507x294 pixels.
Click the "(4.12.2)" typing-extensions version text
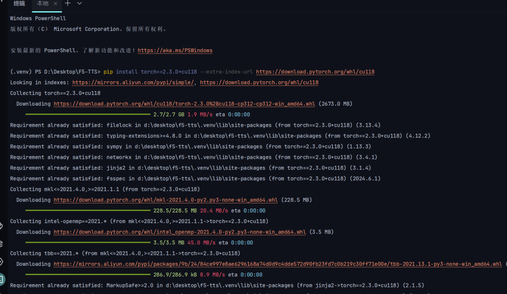pyautogui.click(x=418, y=136)
